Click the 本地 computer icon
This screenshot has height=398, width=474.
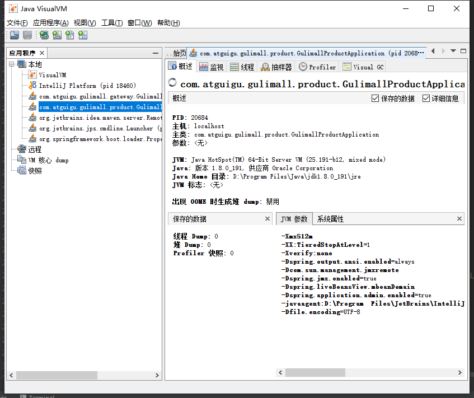coord(22,64)
